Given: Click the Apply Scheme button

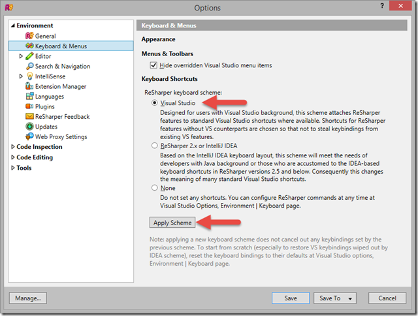Looking at the screenshot, I should tap(172, 223).
